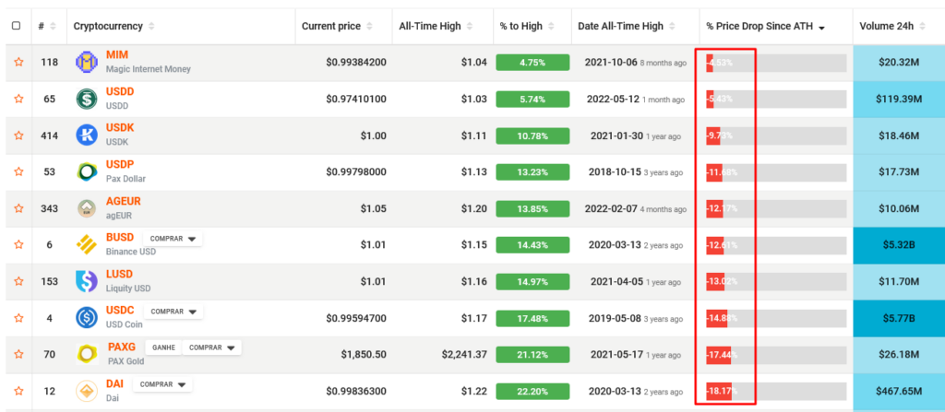Click USDC $5.77B volume cell
This screenshot has height=412, width=945.
pos(899,318)
